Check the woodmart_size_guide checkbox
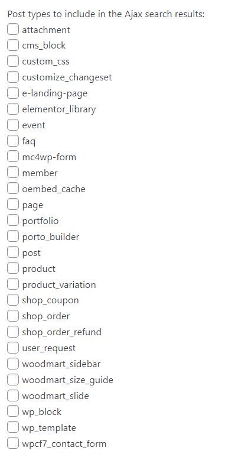 13,380
